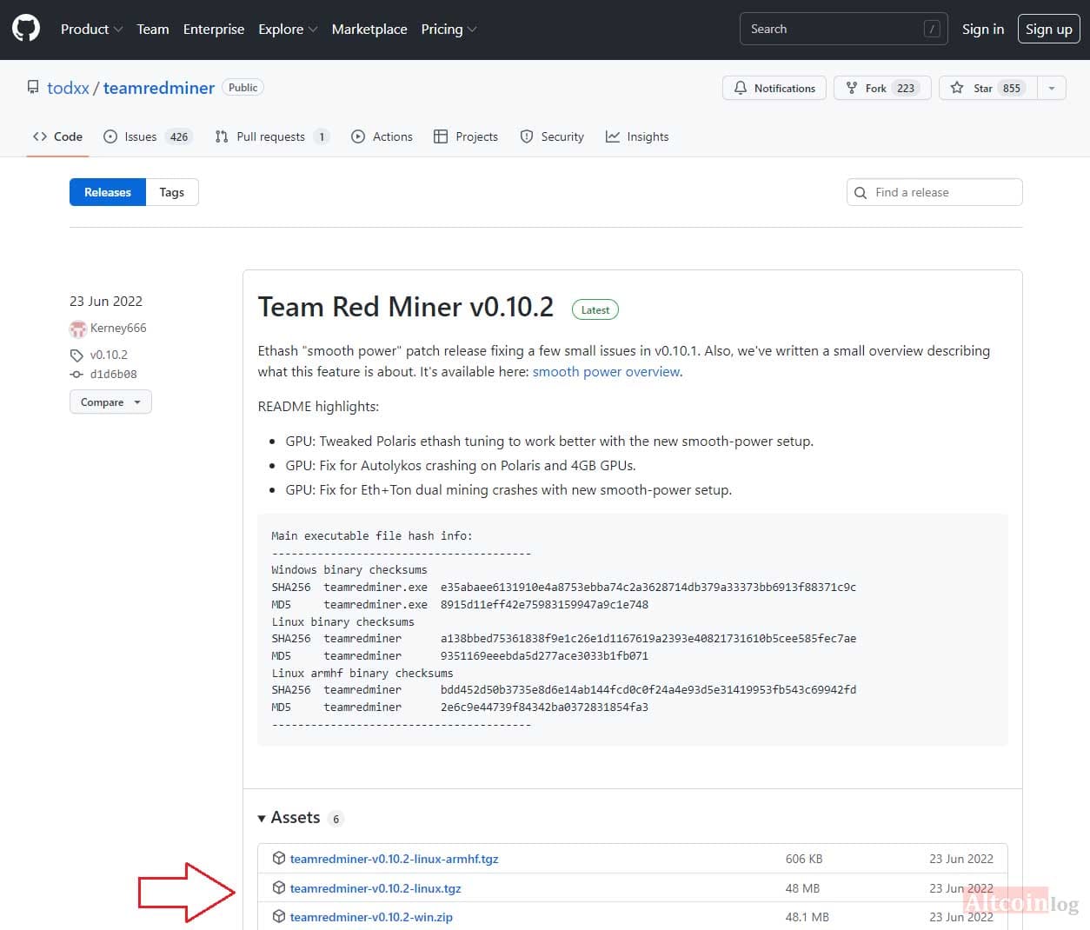Screen dimensions: 1090x930
Task: Open commit d1d6b08
Action: (114, 375)
